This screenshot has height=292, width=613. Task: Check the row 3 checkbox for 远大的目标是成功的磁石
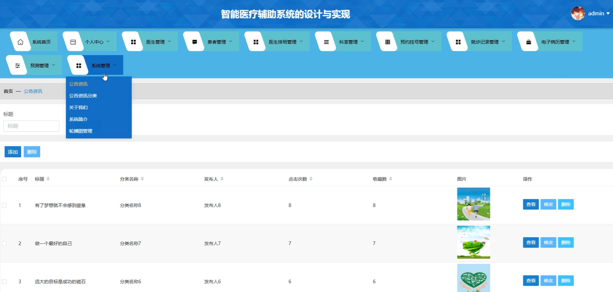pos(4,281)
